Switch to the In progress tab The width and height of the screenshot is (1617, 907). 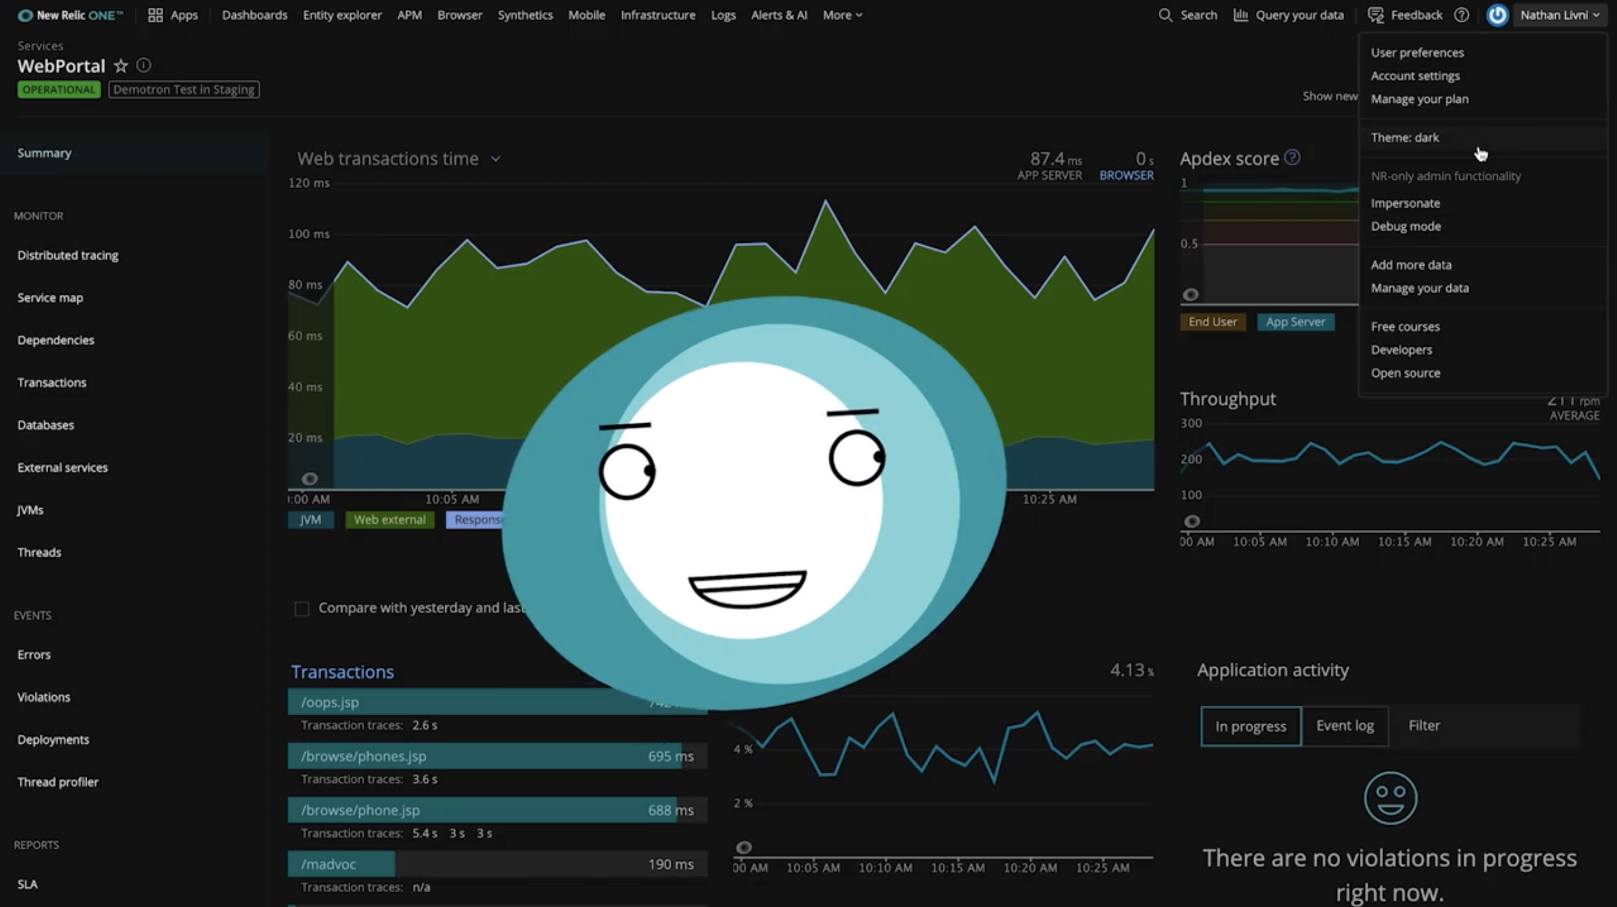tap(1250, 726)
